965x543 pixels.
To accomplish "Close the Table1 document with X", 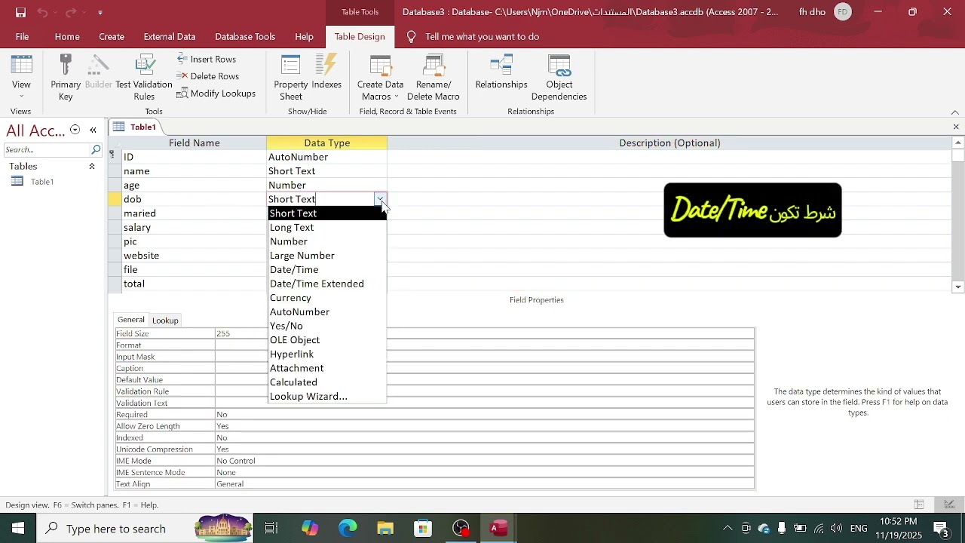I will pos(956,127).
